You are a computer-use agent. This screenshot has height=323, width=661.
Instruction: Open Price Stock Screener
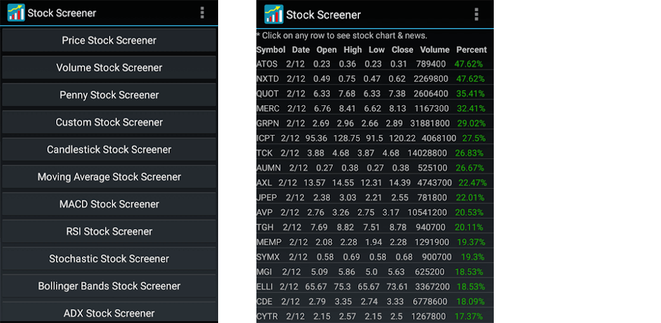point(109,40)
